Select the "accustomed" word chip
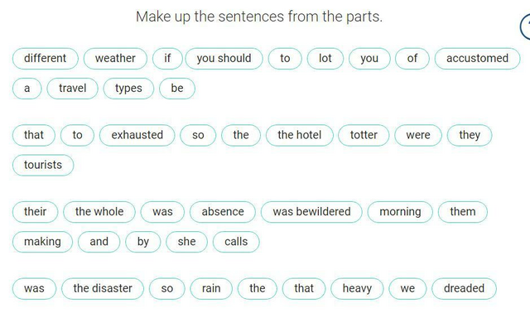 coord(477,59)
